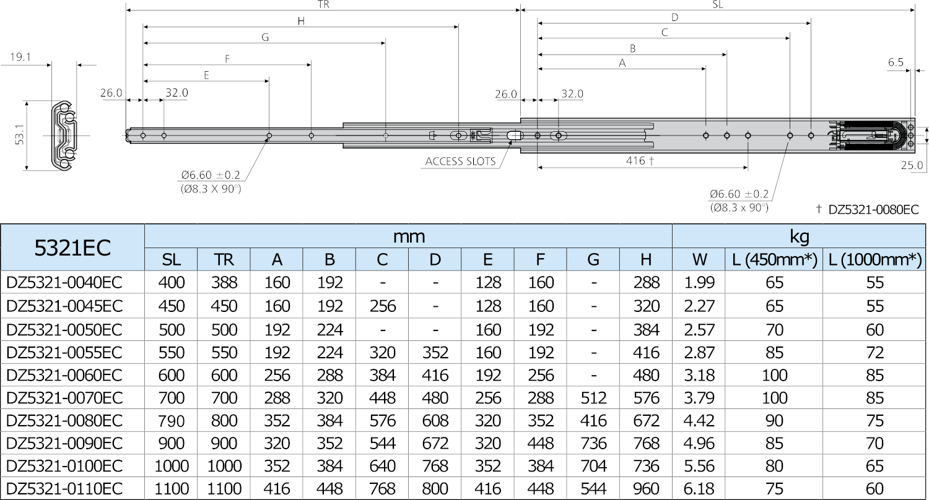This screenshot has width=929, height=500.
Task: Select the 19.1 width dimension label
Action: coord(20,58)
